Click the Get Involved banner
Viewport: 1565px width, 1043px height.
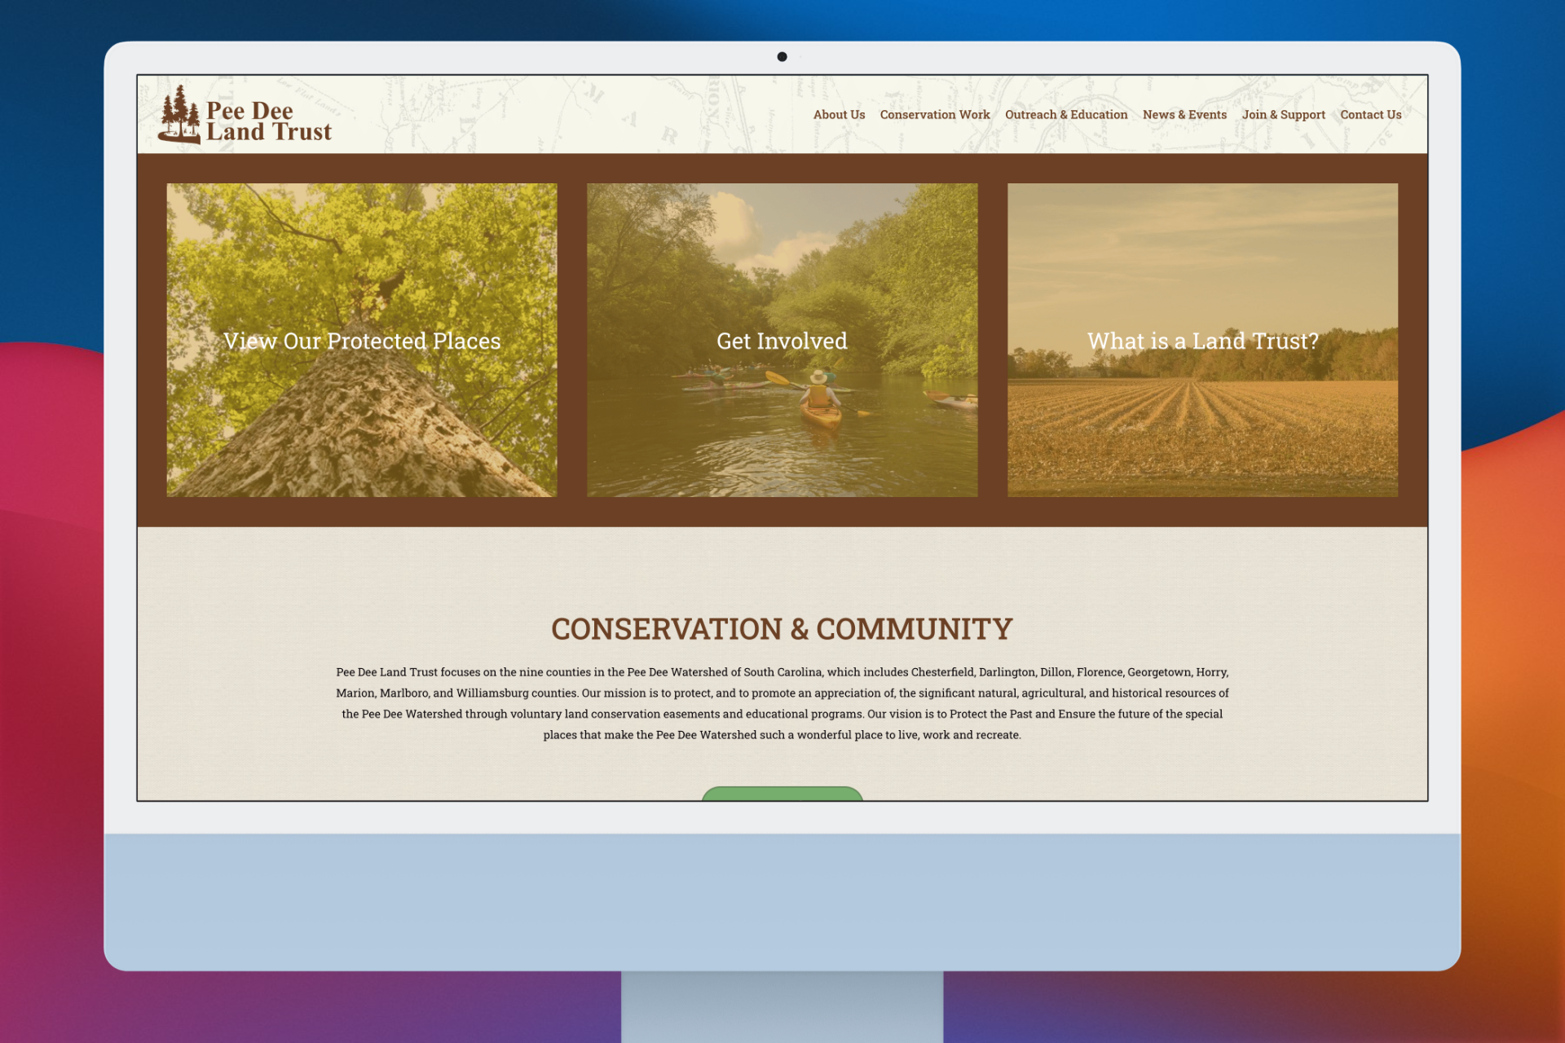point(781,341)
